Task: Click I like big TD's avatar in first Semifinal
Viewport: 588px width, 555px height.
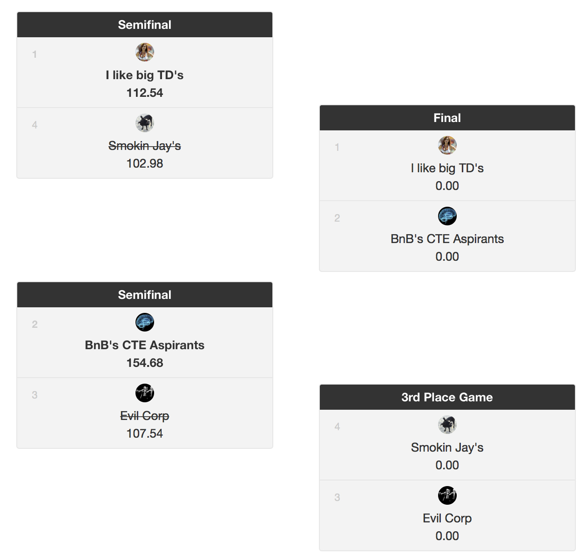Action: tap(145, 52)
